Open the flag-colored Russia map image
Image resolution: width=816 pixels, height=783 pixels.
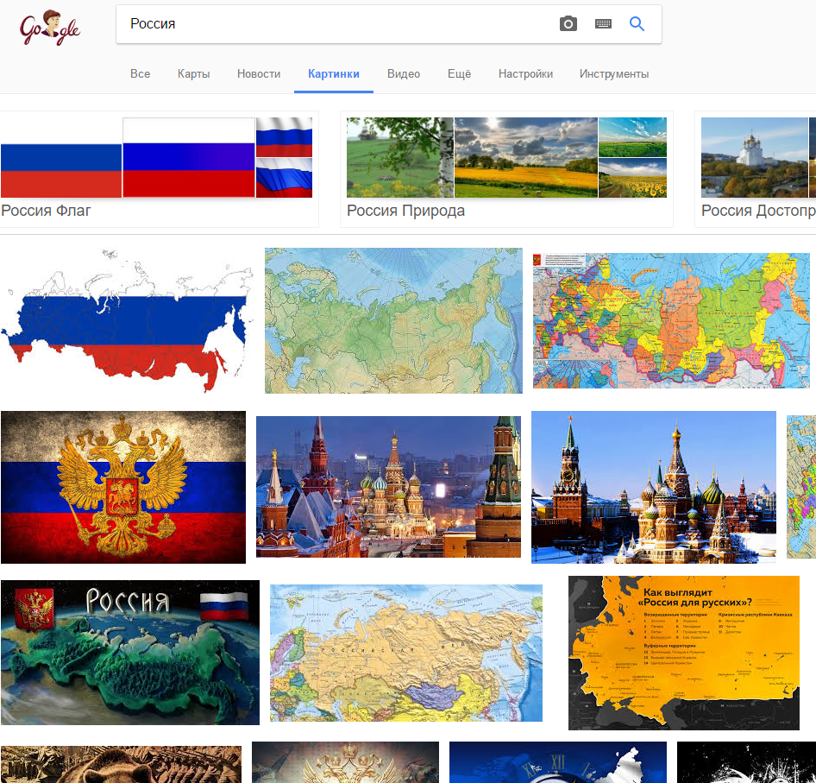(127, 320)
